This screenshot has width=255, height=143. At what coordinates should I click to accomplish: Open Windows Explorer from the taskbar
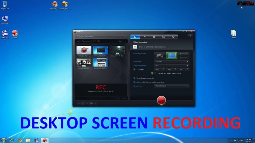point(28,140)
